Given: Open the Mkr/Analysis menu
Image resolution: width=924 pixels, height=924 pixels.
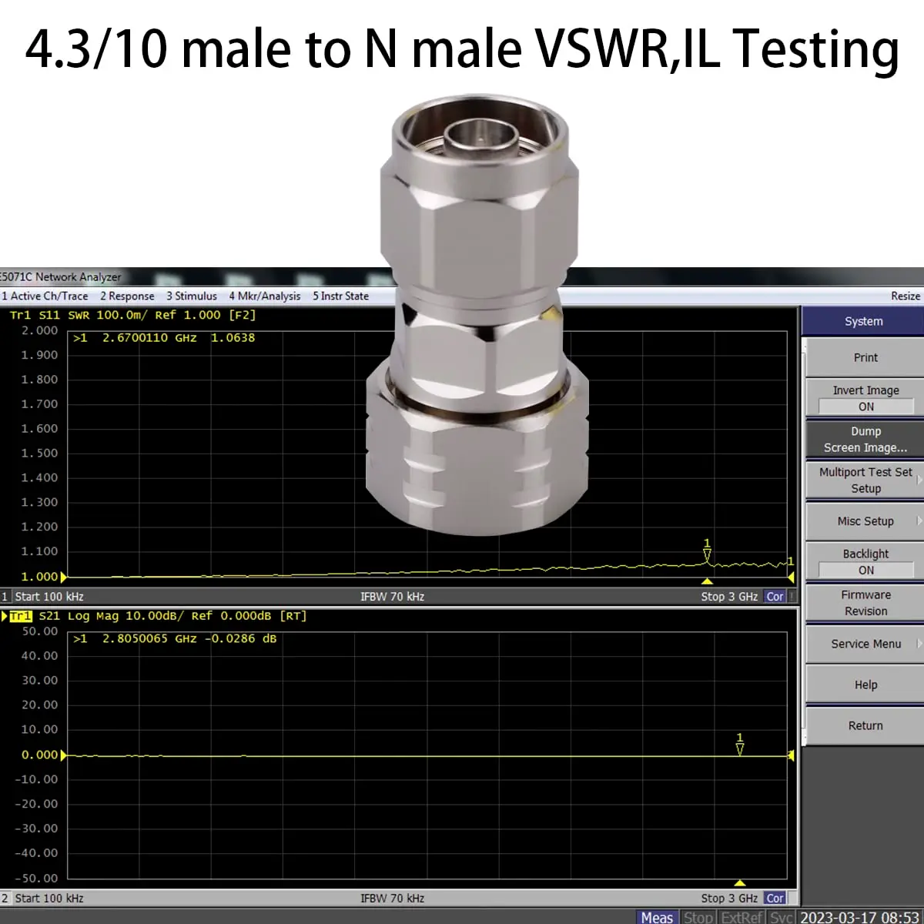Looking at the screenshot, I should coord(264,296).
